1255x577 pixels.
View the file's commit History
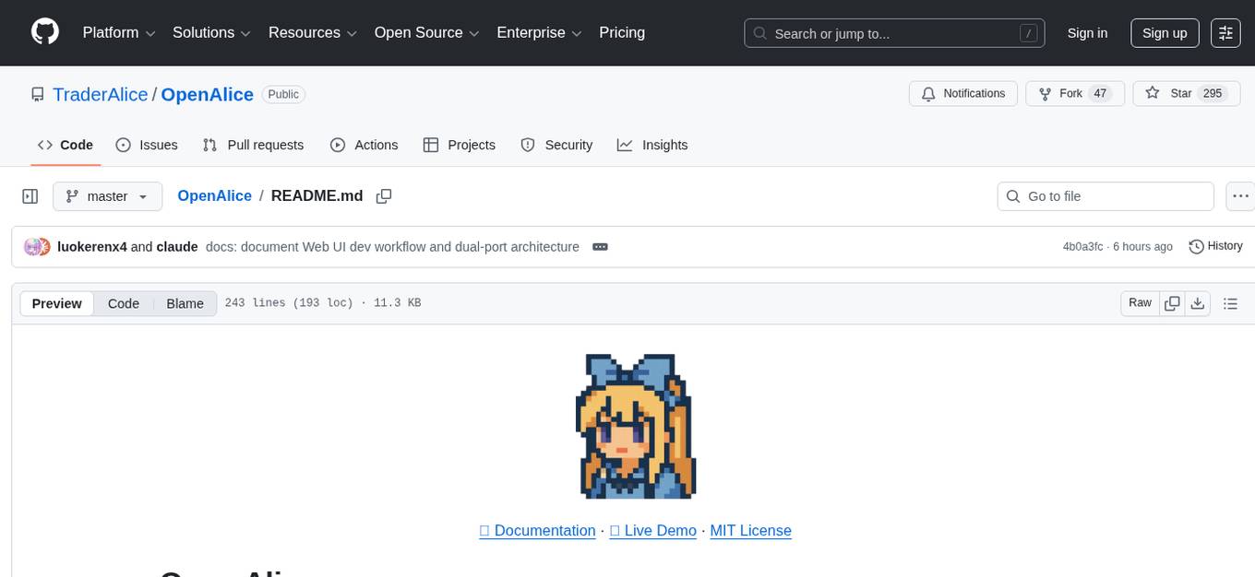(x=1215, y=246)
